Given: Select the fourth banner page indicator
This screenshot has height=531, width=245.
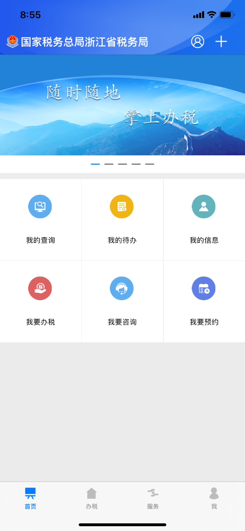Looking at the screenshot, I should click(x=136, y=164).
